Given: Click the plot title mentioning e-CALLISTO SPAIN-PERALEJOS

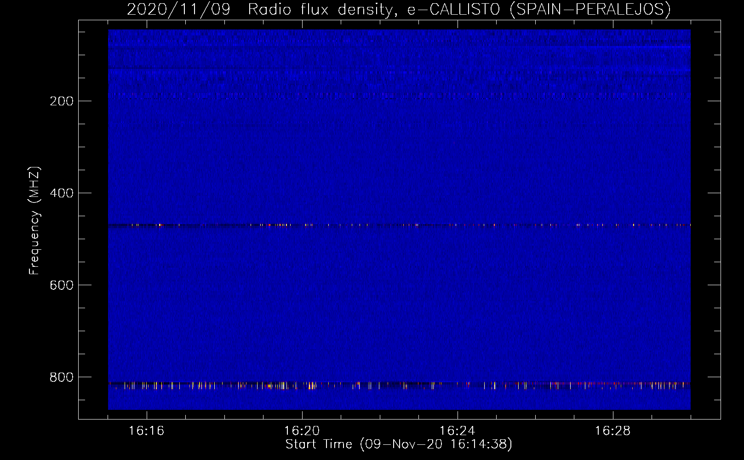Looking at the screenshot, I should pyautogui.click(x=399, y=9).
